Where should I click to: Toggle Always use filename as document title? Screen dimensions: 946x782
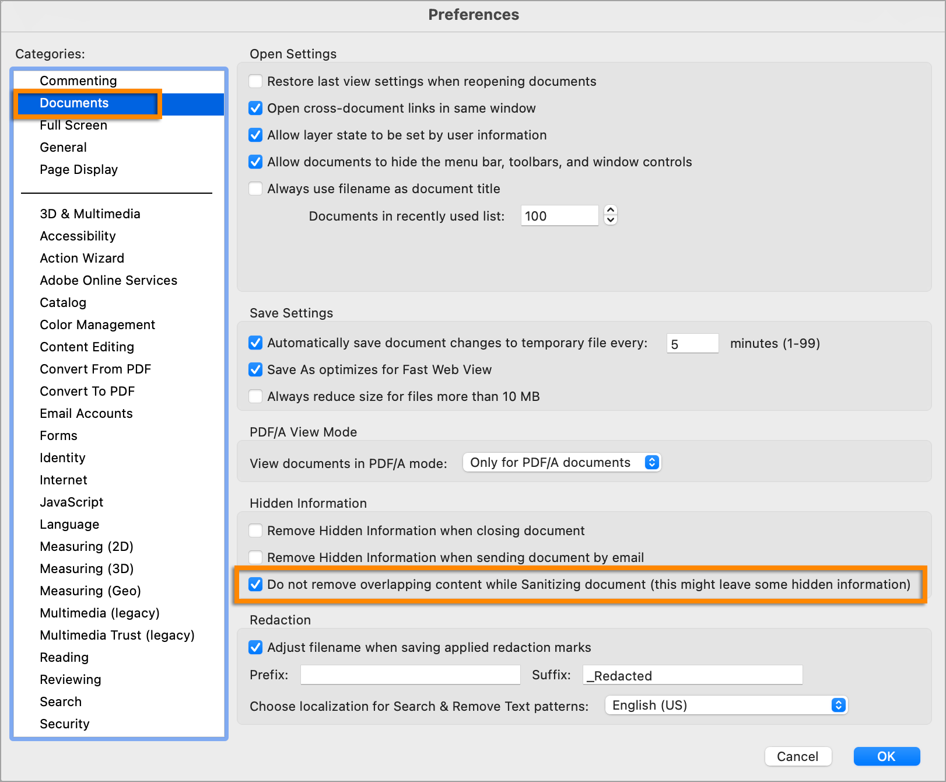pos(255,188)
